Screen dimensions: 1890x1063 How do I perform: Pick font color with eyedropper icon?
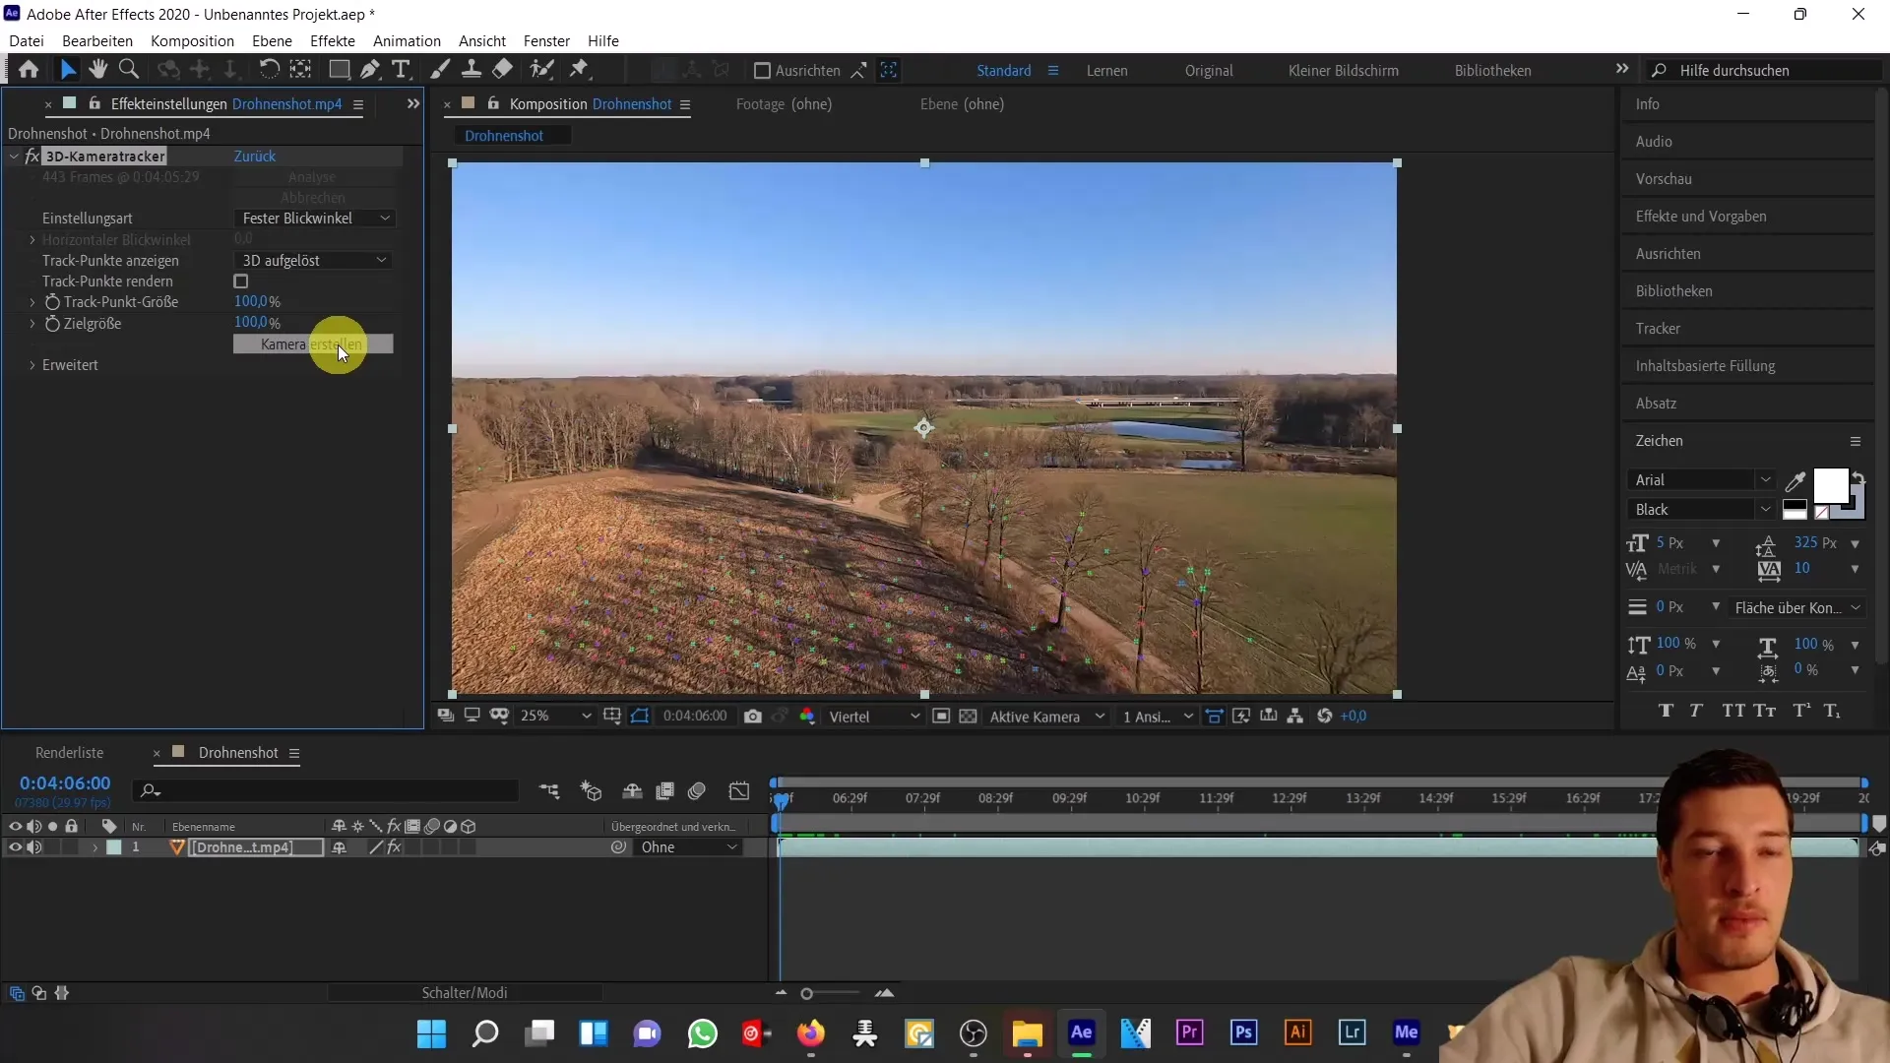[1795, 481]
